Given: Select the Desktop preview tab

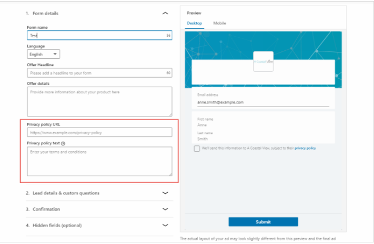Looking at the screenshot, I should [x=194, y=24].
